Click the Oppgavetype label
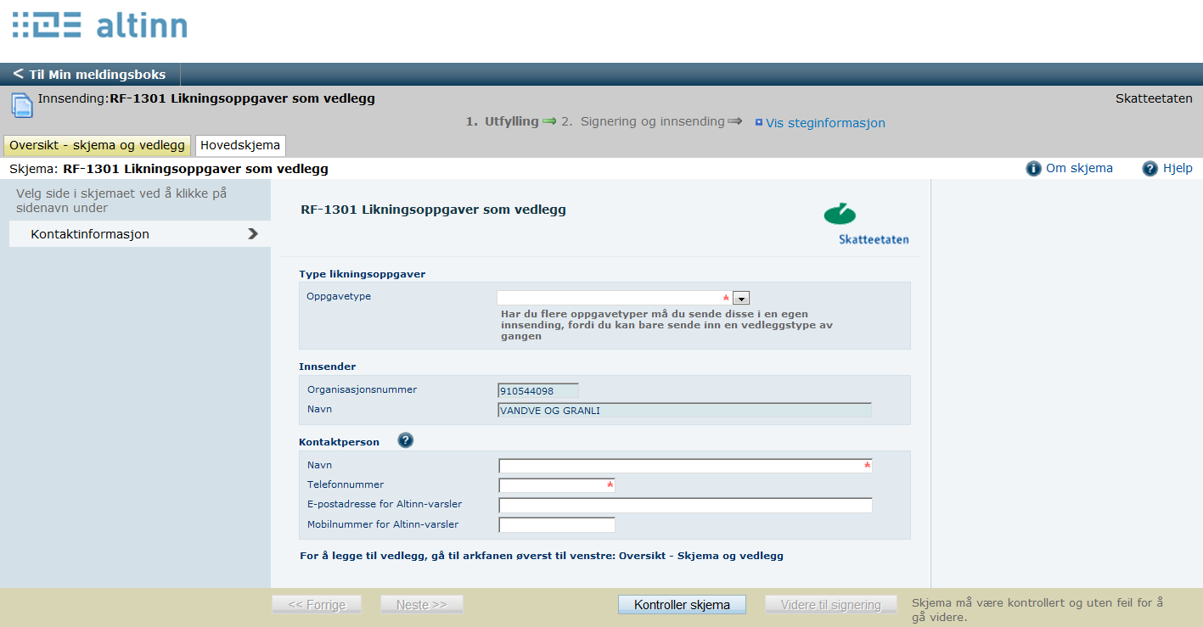This screenshot has height=627, width=1203. point(340,296)
